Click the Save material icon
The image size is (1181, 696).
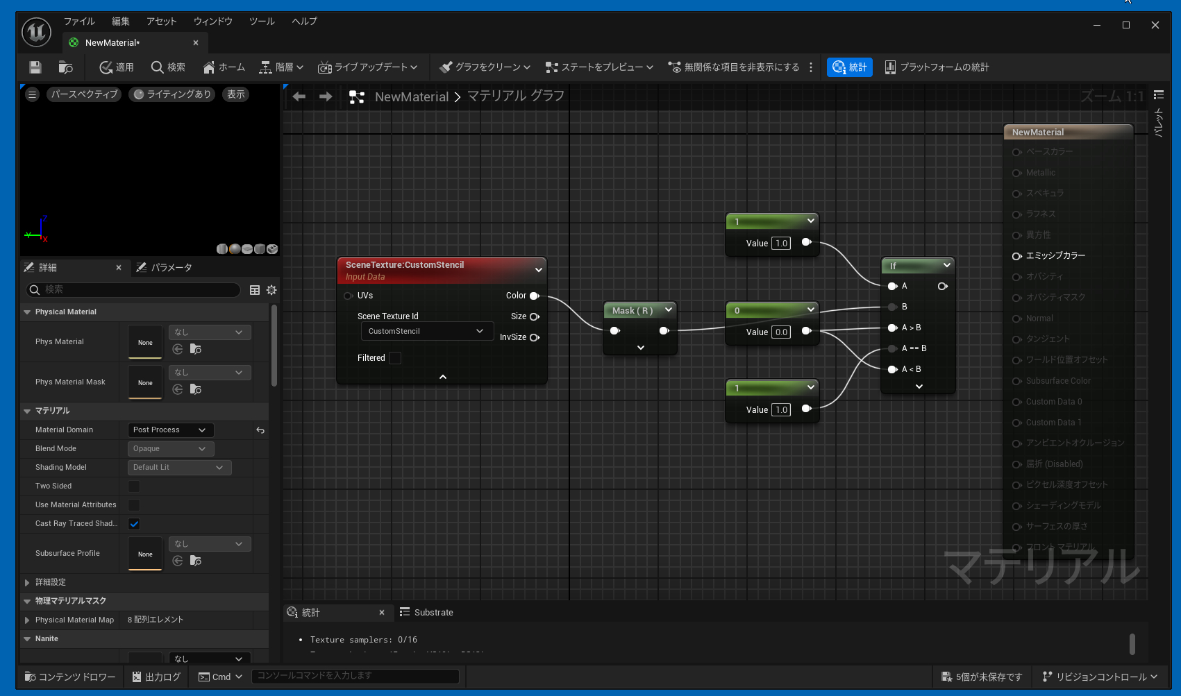(35, 67)
